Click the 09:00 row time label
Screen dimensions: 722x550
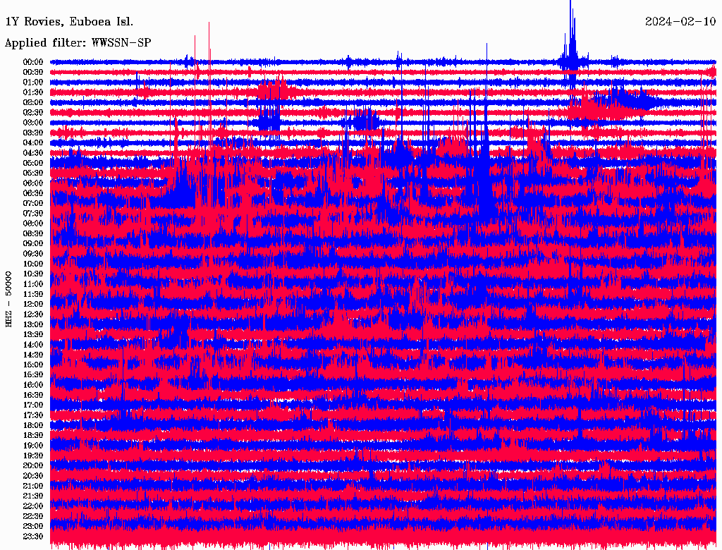[x=33, y=244]
